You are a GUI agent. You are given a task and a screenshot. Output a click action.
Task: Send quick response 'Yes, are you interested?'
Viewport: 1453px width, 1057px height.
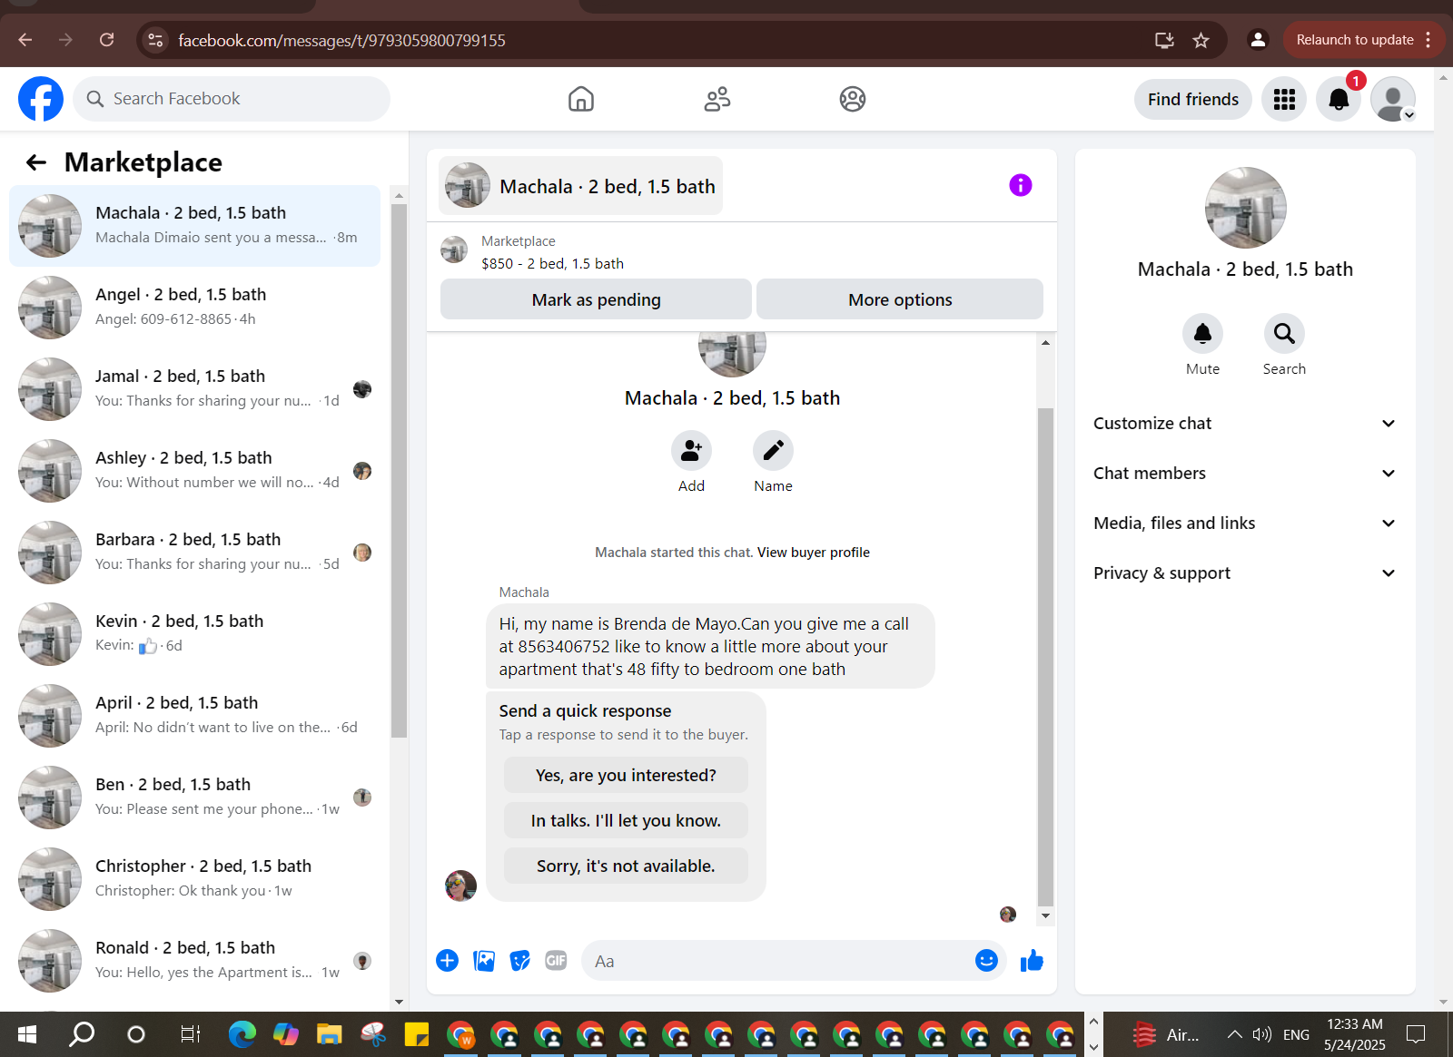(x=626, y=775)
